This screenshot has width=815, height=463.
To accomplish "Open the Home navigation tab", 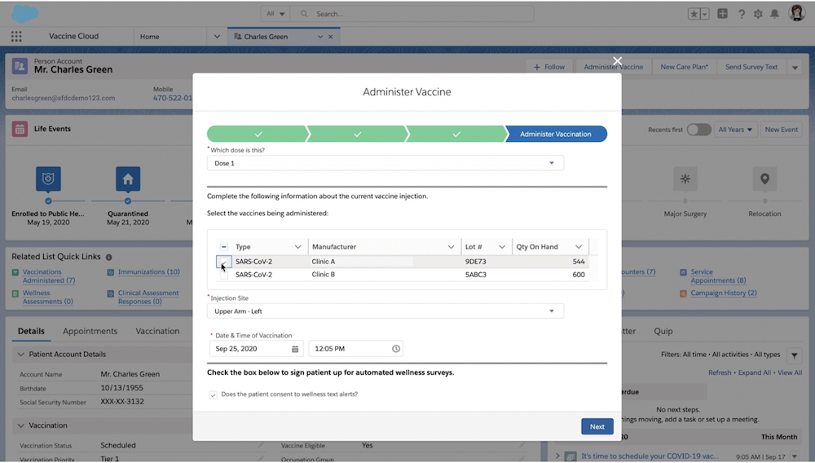I will coord(149,37).
